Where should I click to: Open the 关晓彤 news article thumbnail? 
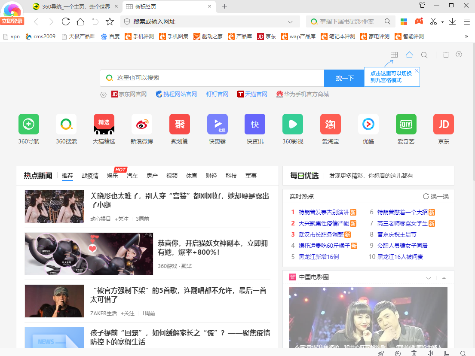click(54, 207)
